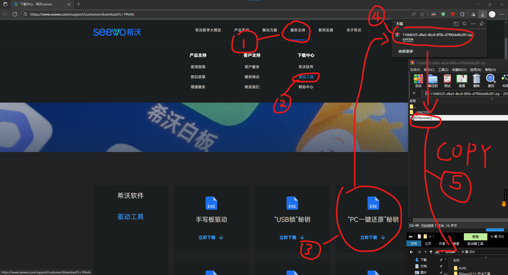Click 立即下载 under "PC一键还原"秘钥
The image size is (508, 275).
point(369,237)
